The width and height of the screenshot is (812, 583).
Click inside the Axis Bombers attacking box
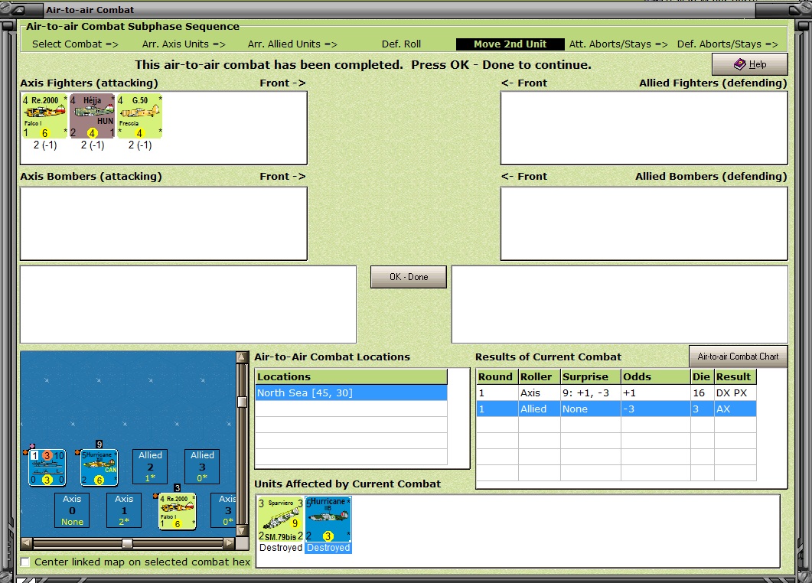click(x=164, y=223)
